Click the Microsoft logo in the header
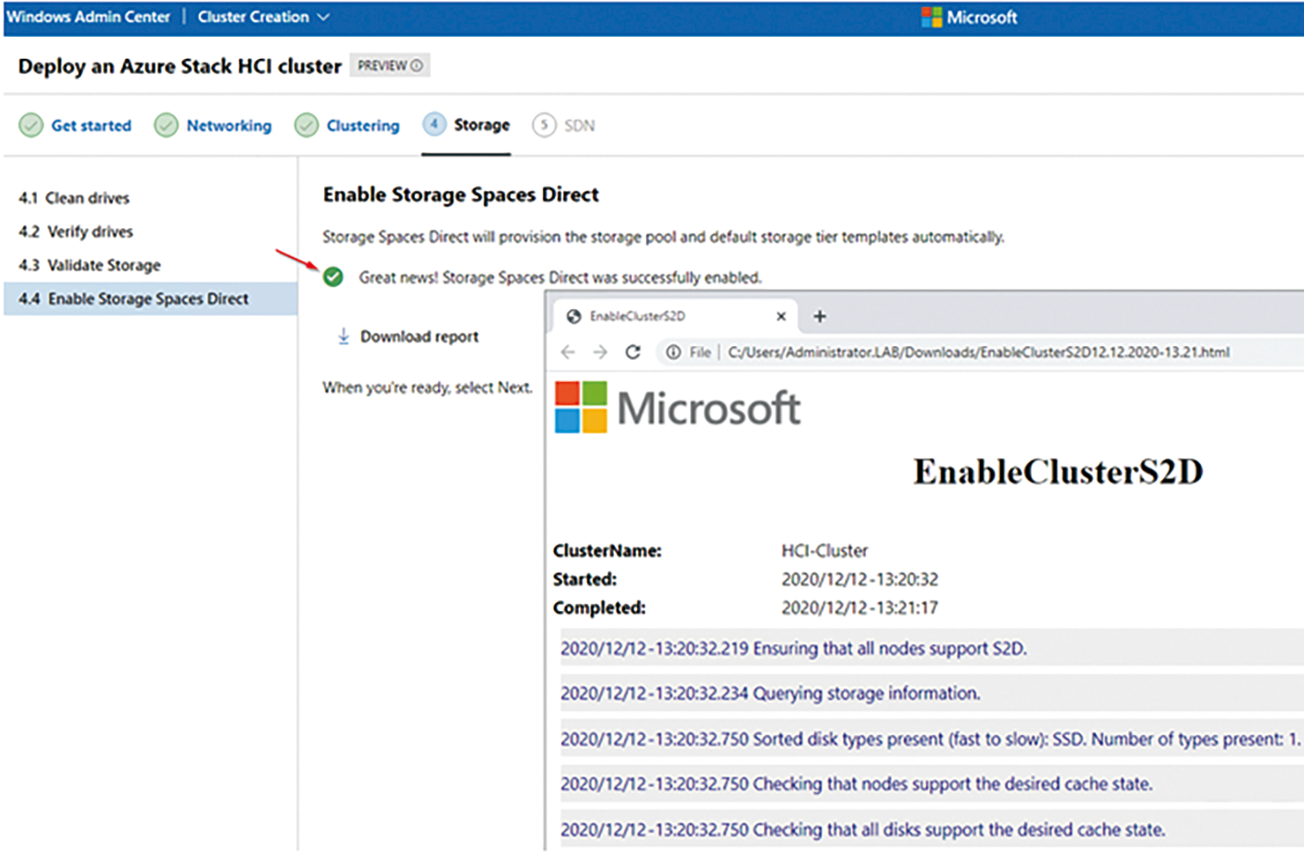Image resolution: width=1304 pixels, height=853 pixels. [970, 17]
